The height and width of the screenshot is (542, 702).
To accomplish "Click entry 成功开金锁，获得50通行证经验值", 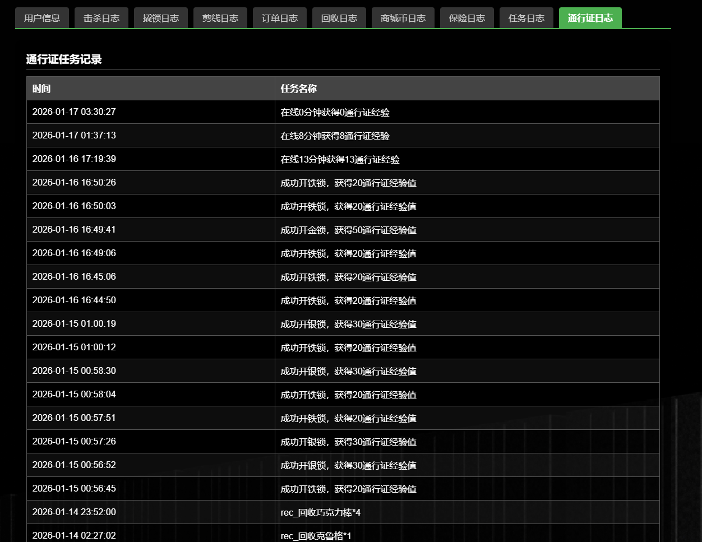I will [x=349, y=230].
